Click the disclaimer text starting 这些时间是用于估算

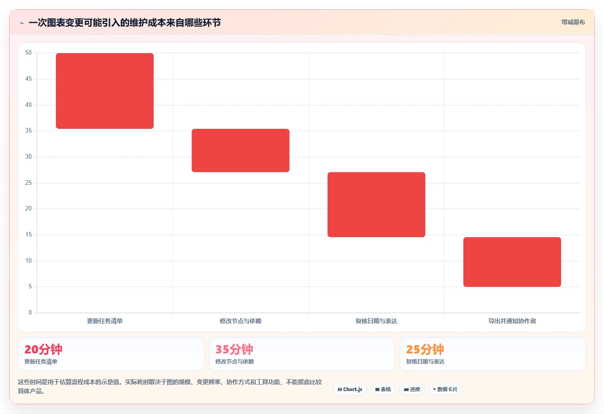170,386
